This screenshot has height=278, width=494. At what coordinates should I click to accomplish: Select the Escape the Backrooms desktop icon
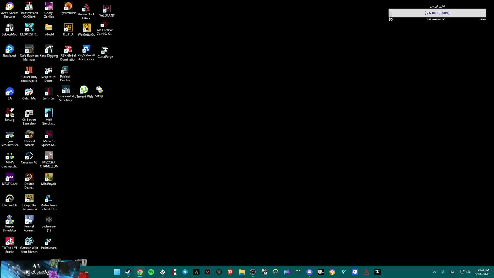[29, 202]
